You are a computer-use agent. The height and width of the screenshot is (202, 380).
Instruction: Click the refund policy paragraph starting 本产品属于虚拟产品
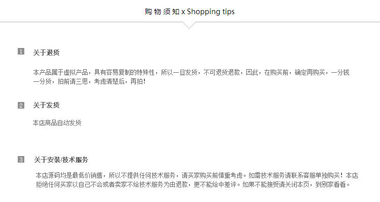tap(191, 77)
